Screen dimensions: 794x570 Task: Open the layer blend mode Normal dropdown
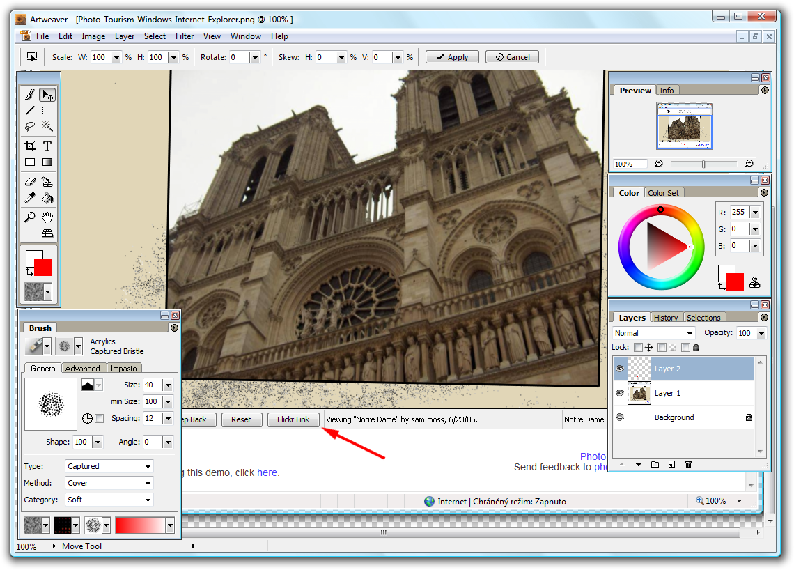point(653,333)
